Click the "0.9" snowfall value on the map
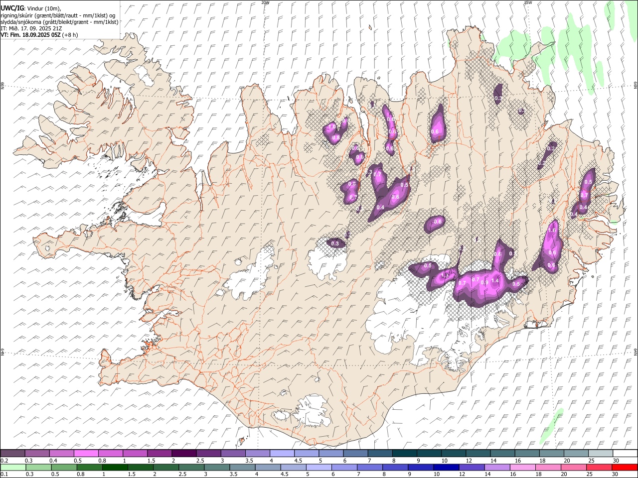This screenshot has height=478, width=638. pos(484,282)
